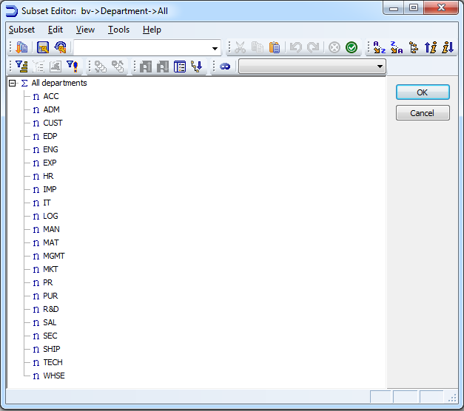The width and height of the screenshot is (464, 411).
Task: Click the Tree collapse arrow icon
Action: click(x=197, y=67)
